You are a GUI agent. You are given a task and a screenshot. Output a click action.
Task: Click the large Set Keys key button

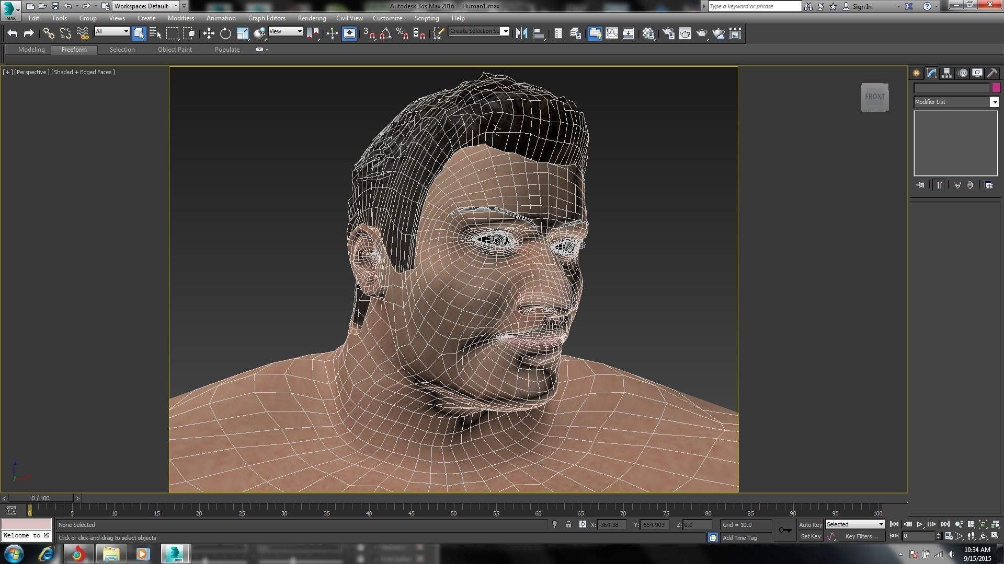(785, 530)
